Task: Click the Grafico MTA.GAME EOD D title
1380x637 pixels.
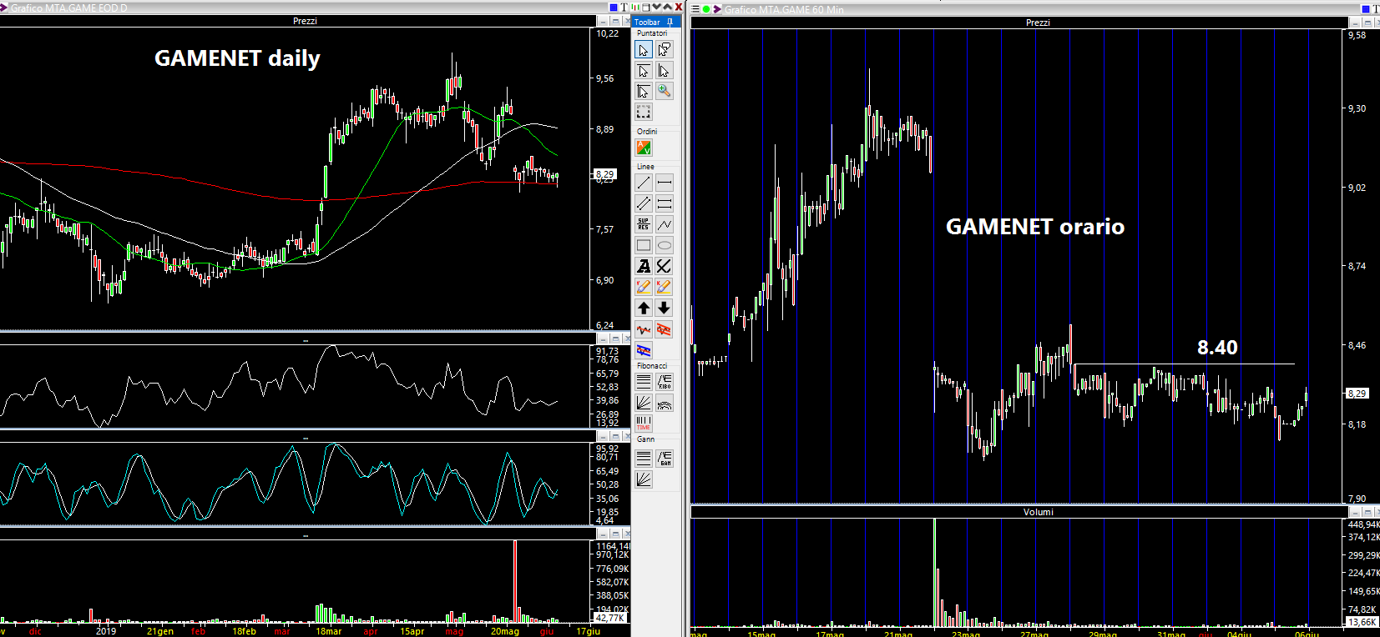Action: point(69,8)
